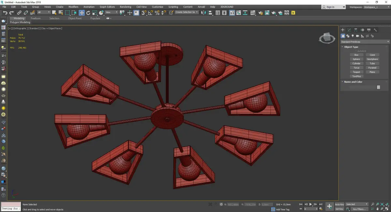Open the Modifiers menu
Screen dimensions: 391x212
pyautogui.click(x=73, y=7)
